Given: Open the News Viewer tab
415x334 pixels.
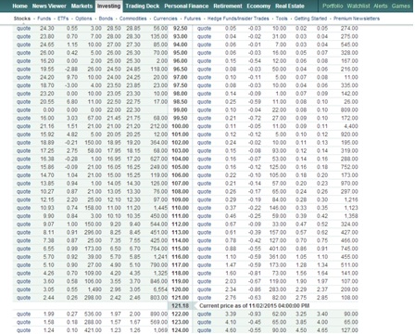Looking at the screenshot, I should point(49,6).
